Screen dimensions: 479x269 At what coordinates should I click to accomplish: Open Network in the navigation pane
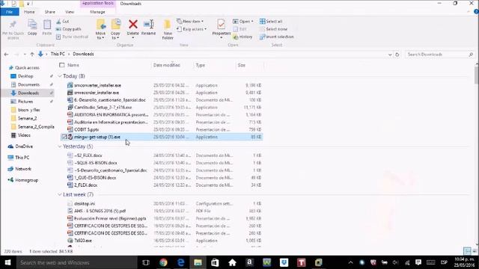coord(19,169)
